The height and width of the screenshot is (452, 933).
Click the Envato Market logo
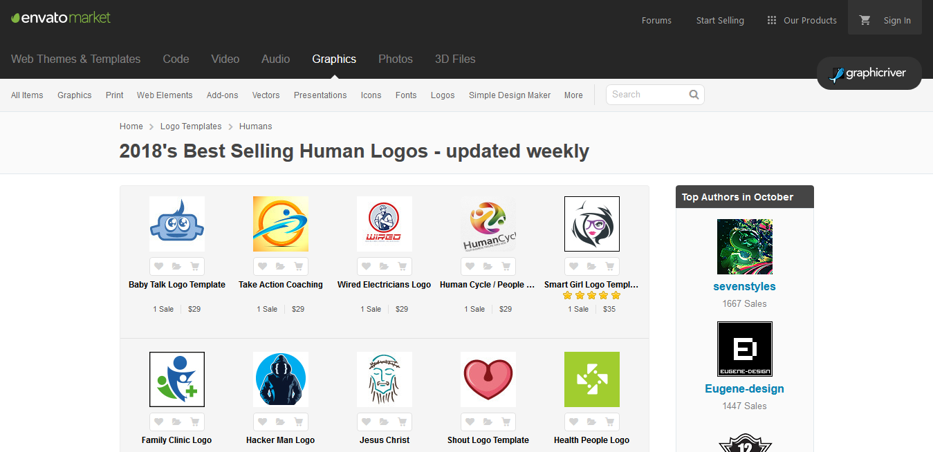[x=61, y=17]
